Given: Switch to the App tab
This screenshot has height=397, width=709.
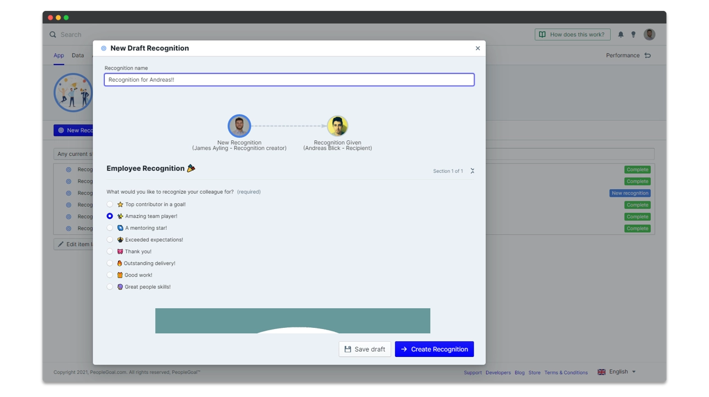Looking at the screenshot, I should click(59, 55).
